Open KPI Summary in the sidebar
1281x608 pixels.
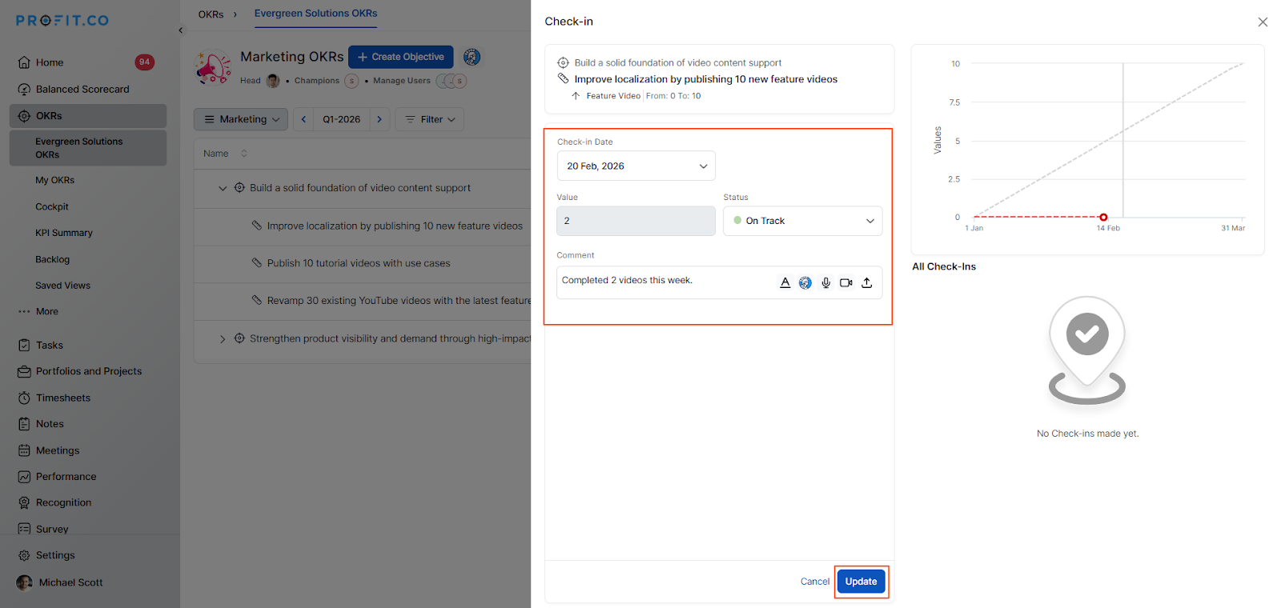(x=64, y=233)
